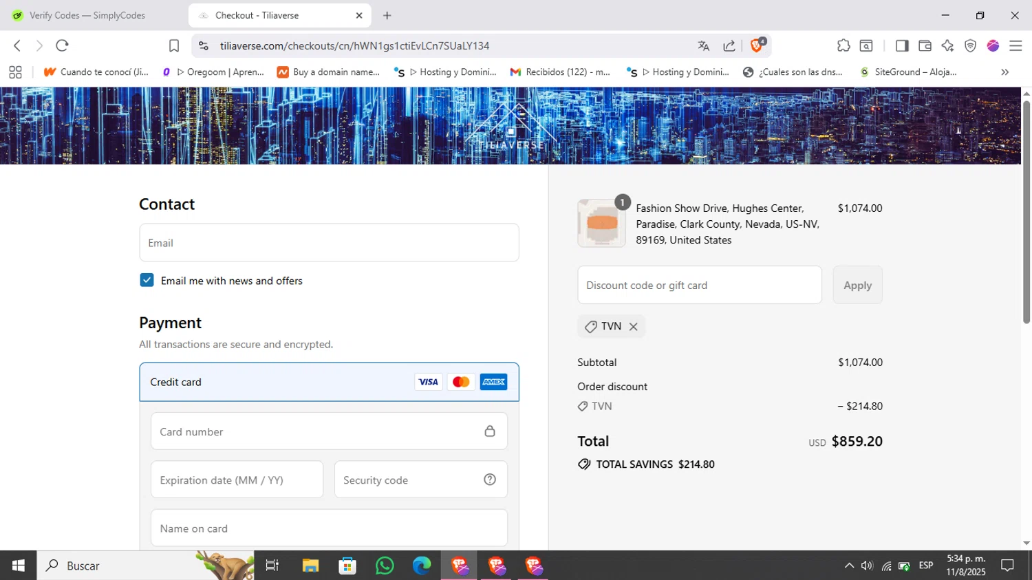This screenshot has width=1032, height=580.
Task: Click the lock icon in Card number field
Action: click(489, 431)
